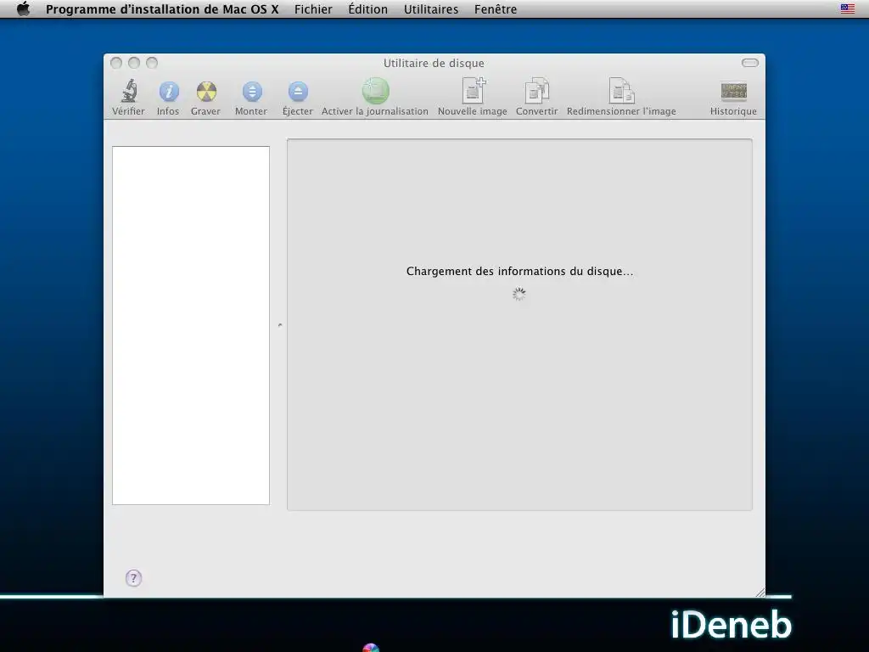The image size is (869, 652).
Task: Open the Historique log icon
Action: point(734,92)
